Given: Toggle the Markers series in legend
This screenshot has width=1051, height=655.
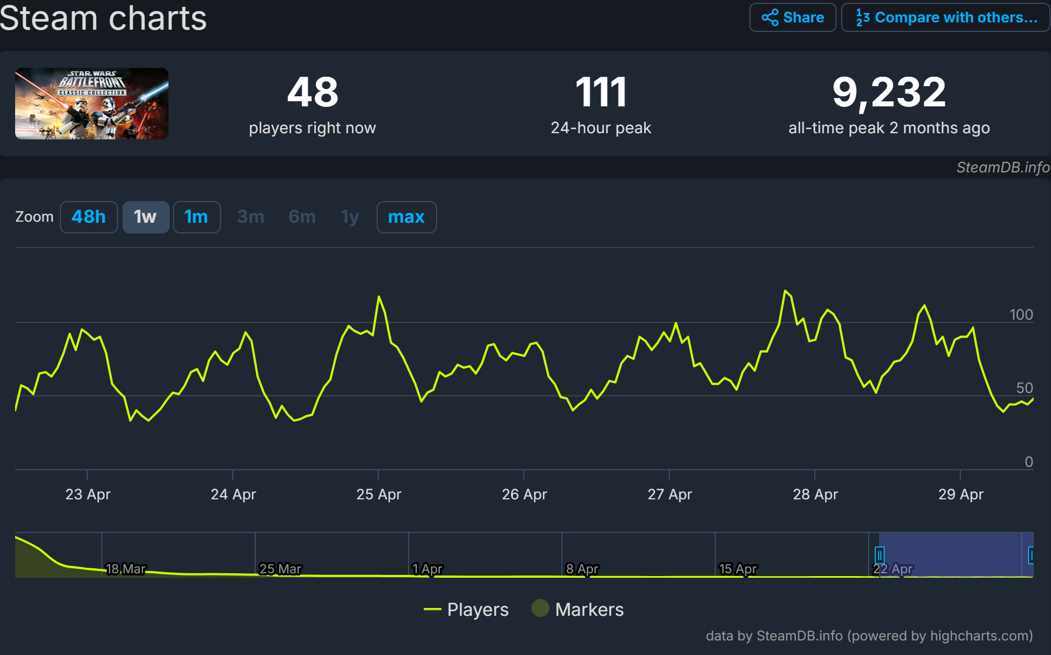Looking at the screenshot, I should pos(589,609).
